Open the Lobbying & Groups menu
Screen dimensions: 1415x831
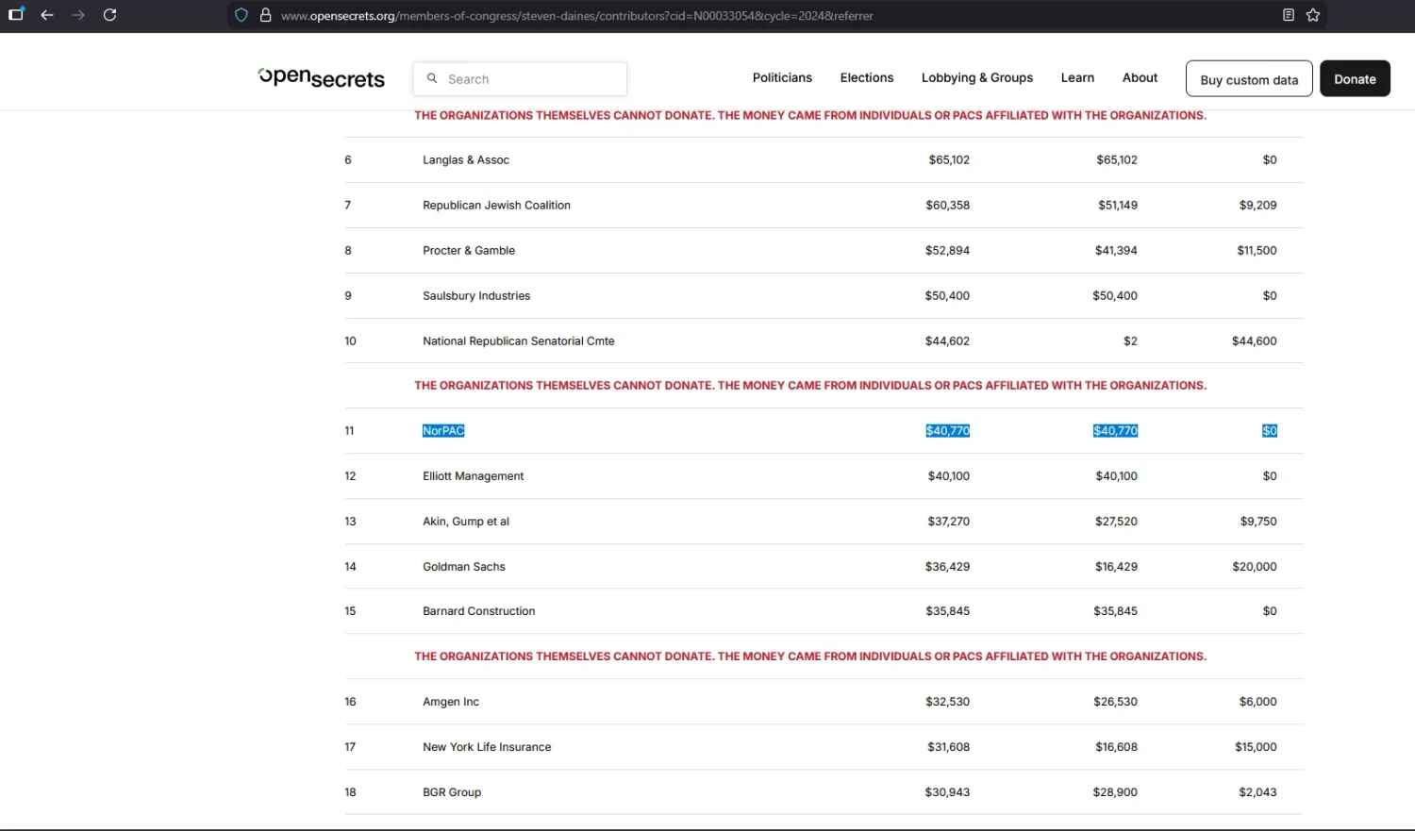click(977, 77)
